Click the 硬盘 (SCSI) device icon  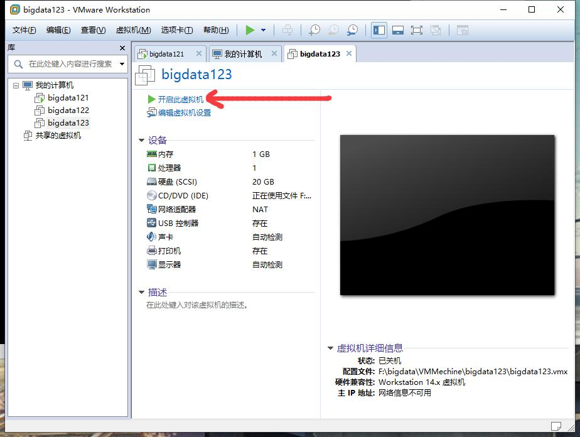[152, 181]
